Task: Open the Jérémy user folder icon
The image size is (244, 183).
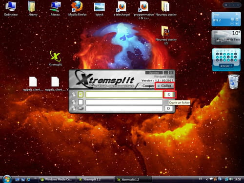Action: [x=33, y=8]
